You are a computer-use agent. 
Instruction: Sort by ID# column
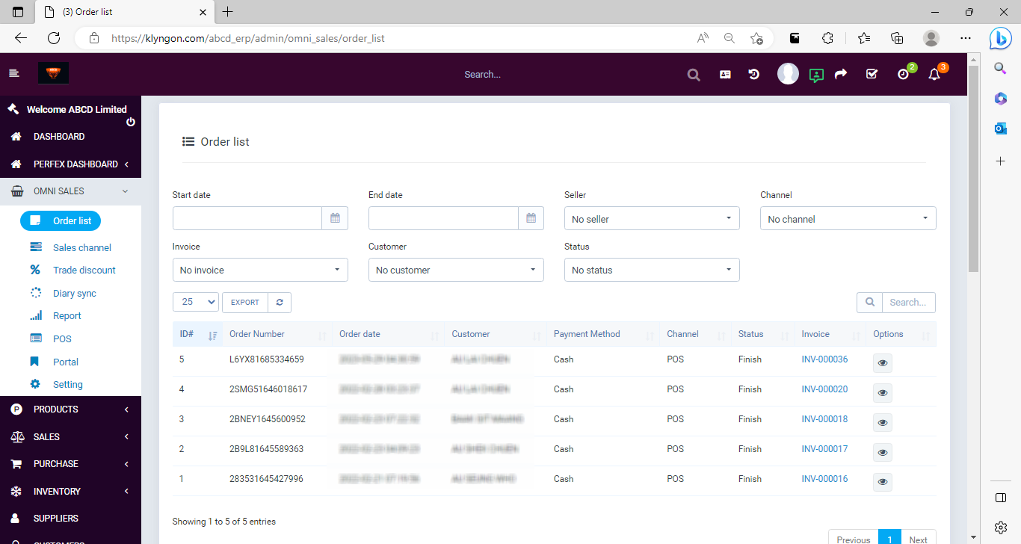point(198,334)
